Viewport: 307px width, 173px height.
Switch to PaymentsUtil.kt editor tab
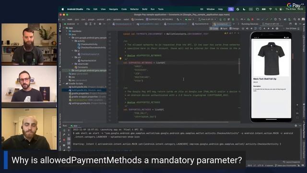(201, 24)
